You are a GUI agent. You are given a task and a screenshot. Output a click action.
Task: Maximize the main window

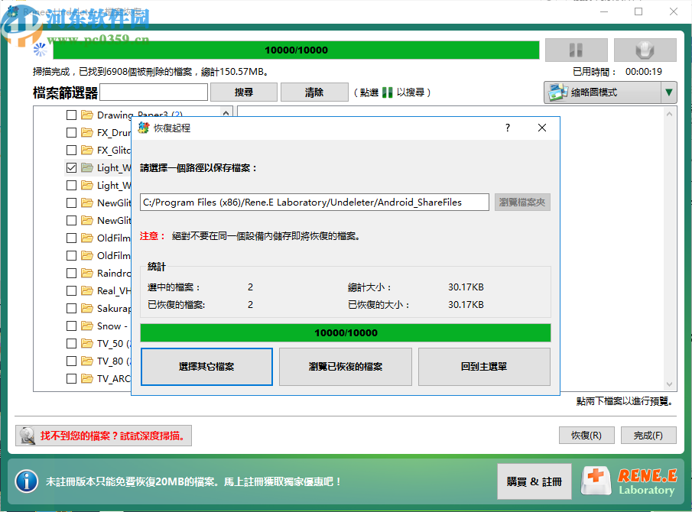pos(638,11)
